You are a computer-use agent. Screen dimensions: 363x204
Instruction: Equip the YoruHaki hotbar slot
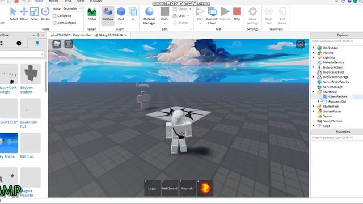coord(187,188)
